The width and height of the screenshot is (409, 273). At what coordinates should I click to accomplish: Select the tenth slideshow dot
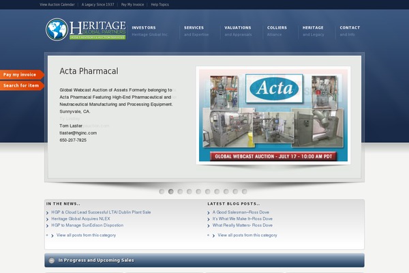(x=245, y=192)
